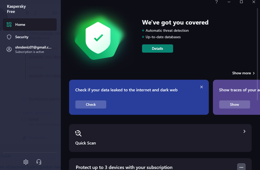Click the account profile avatar icon

[x=9, y=49]
